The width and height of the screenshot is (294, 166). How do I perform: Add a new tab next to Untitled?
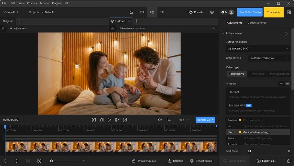pyautogui.click(x=136, y=21)
